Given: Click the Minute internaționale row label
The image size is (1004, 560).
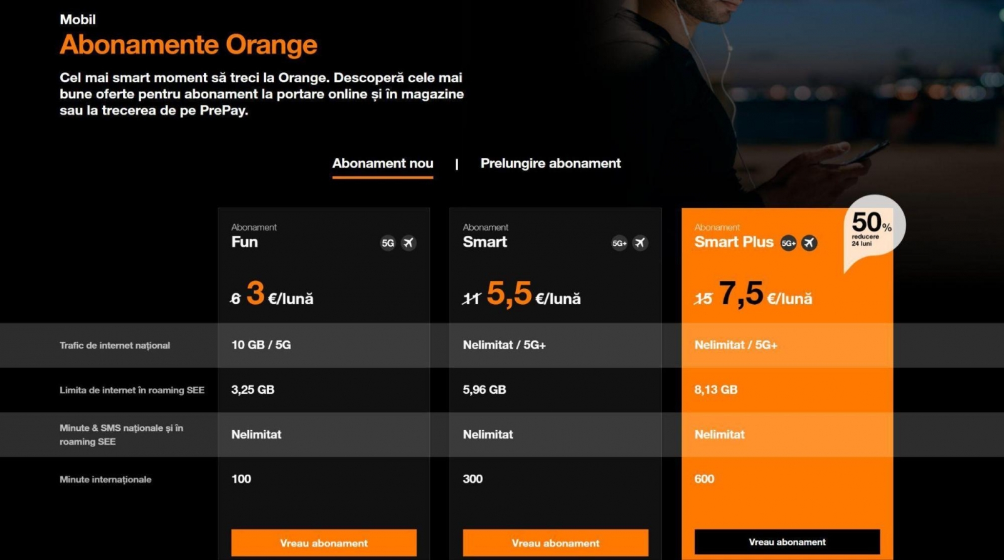Looking at the screenshot, I should (x=105, y=480).
